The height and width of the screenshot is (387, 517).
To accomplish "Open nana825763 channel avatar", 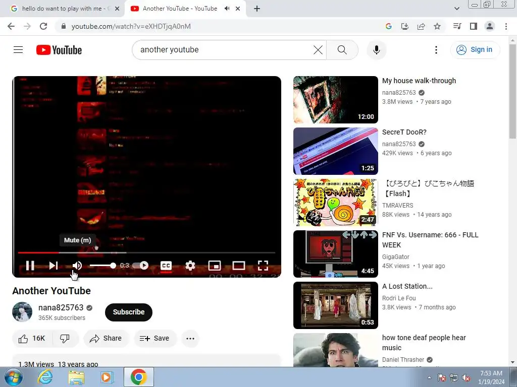I will point(22,311).
